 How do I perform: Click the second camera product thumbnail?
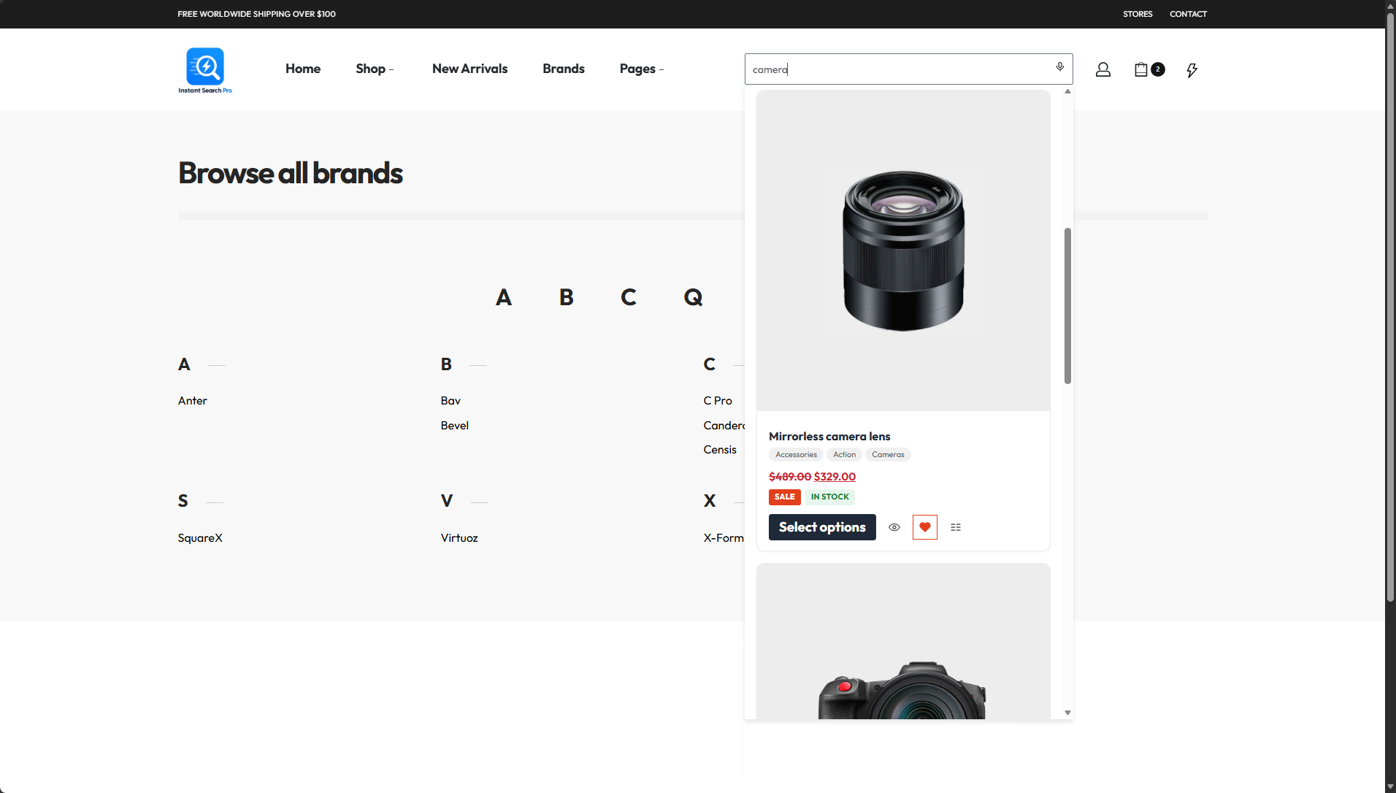point(904,641)
